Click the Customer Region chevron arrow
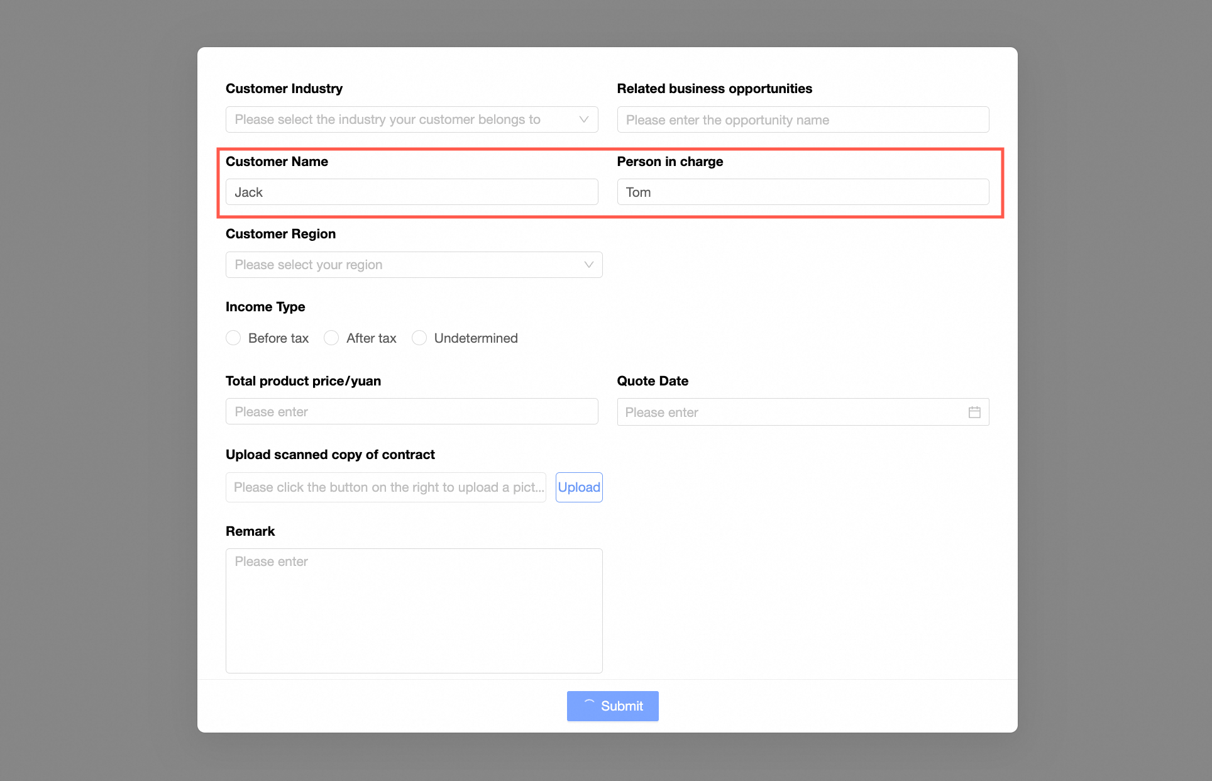 coord(588,265)
